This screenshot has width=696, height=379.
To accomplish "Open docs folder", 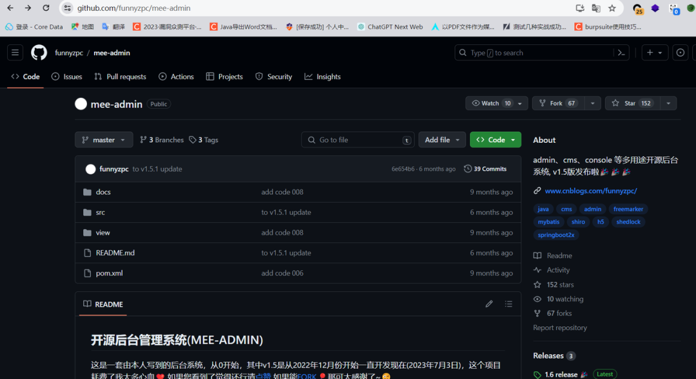I will (103, 192).
